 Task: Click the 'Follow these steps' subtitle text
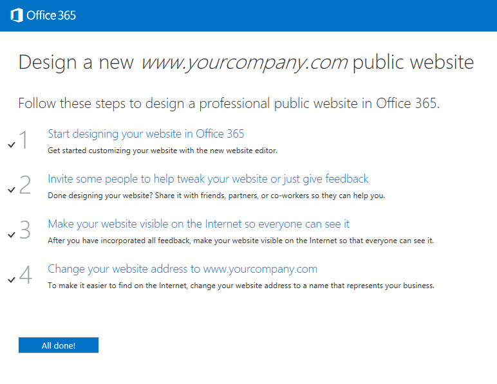[x=229, y=104]
